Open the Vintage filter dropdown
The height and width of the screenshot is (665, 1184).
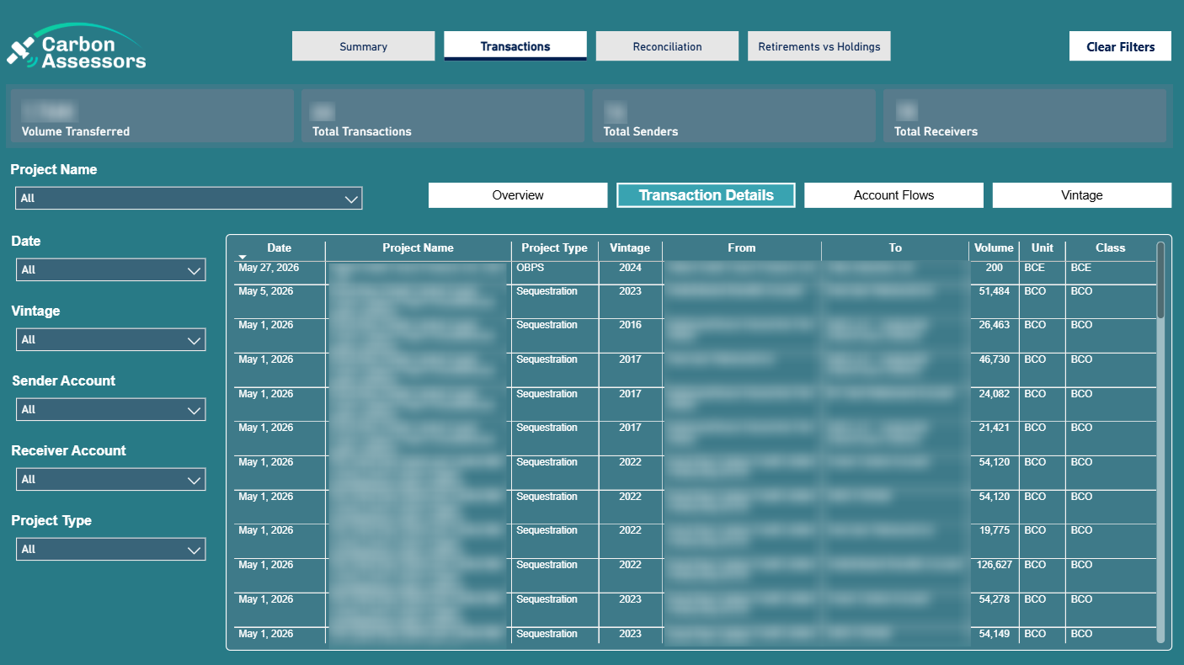(x=111, y=340)
